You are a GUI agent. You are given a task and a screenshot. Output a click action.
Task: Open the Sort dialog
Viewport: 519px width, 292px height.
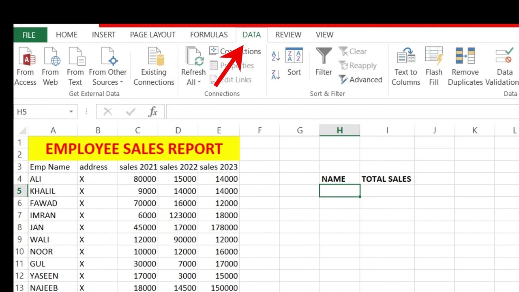(294, 62)
